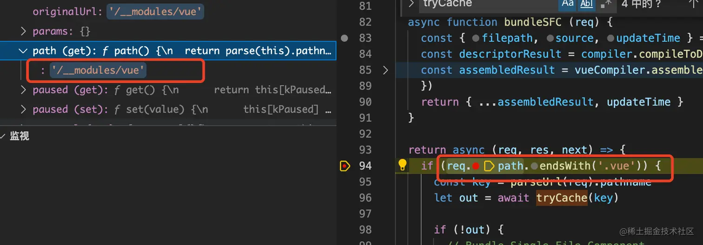Click line number 90 in the gutter
Screen dimensions: 703x245
click(x=365, y=102)
